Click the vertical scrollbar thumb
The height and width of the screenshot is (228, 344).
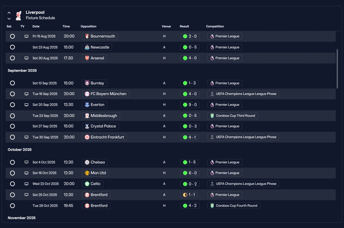pos(337,69)
